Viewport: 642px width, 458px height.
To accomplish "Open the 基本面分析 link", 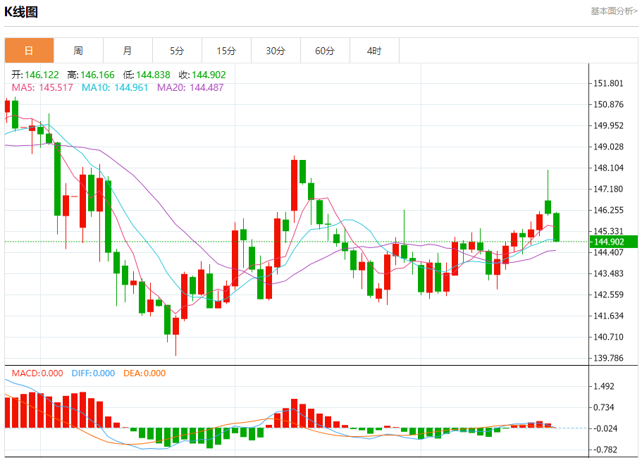I will pos(613,11).
